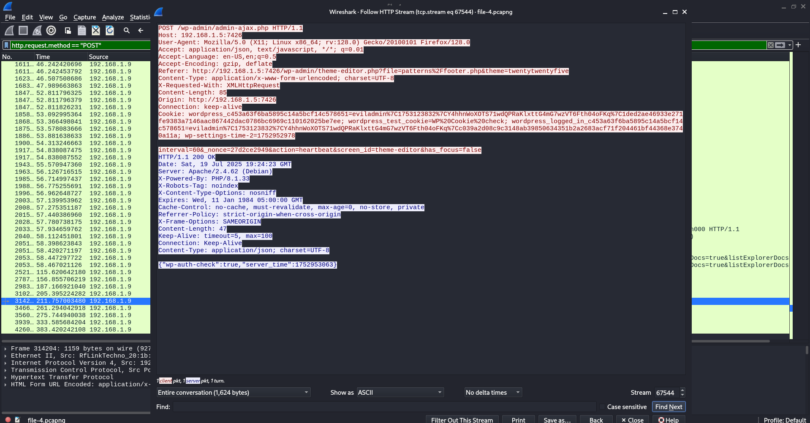Open the Entire conversation dropdown
The width and height of the screenshot is (810, 423).
[234, 393]
